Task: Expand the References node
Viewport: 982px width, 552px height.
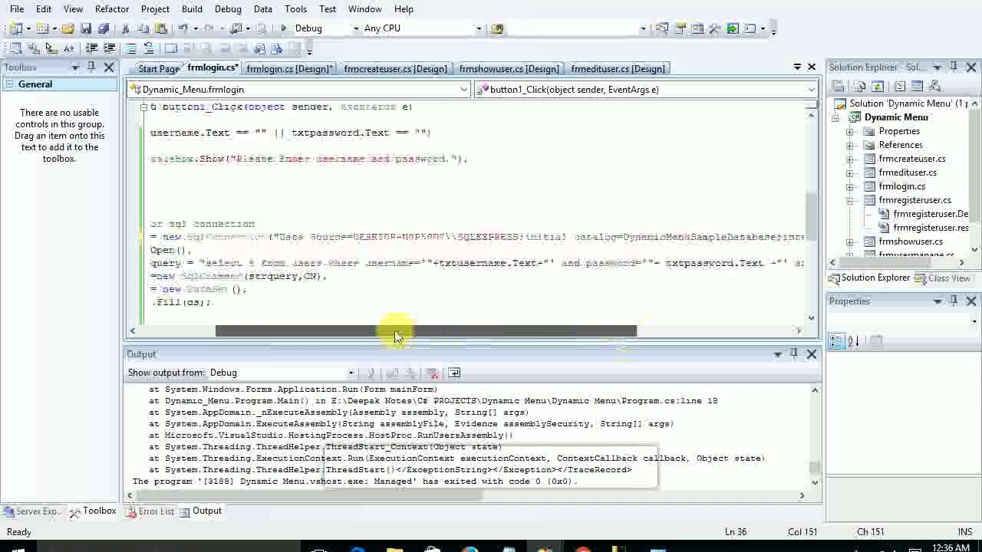Action: coord(850,145)
